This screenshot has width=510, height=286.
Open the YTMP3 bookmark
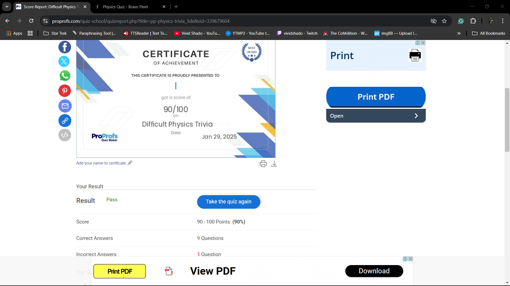point(247,33)
